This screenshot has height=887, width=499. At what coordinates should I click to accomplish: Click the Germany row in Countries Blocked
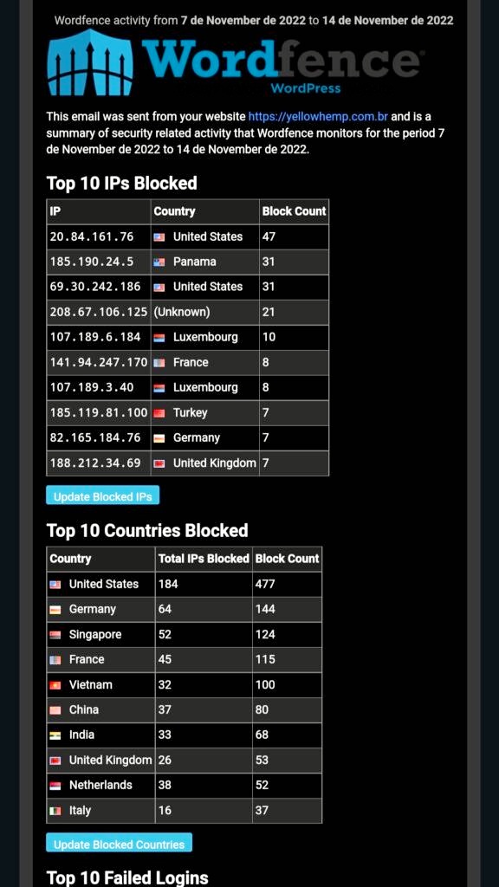(x=185, y=609)
